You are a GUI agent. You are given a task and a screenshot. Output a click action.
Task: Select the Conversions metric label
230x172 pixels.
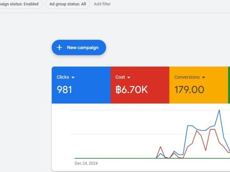pos(187,77)
